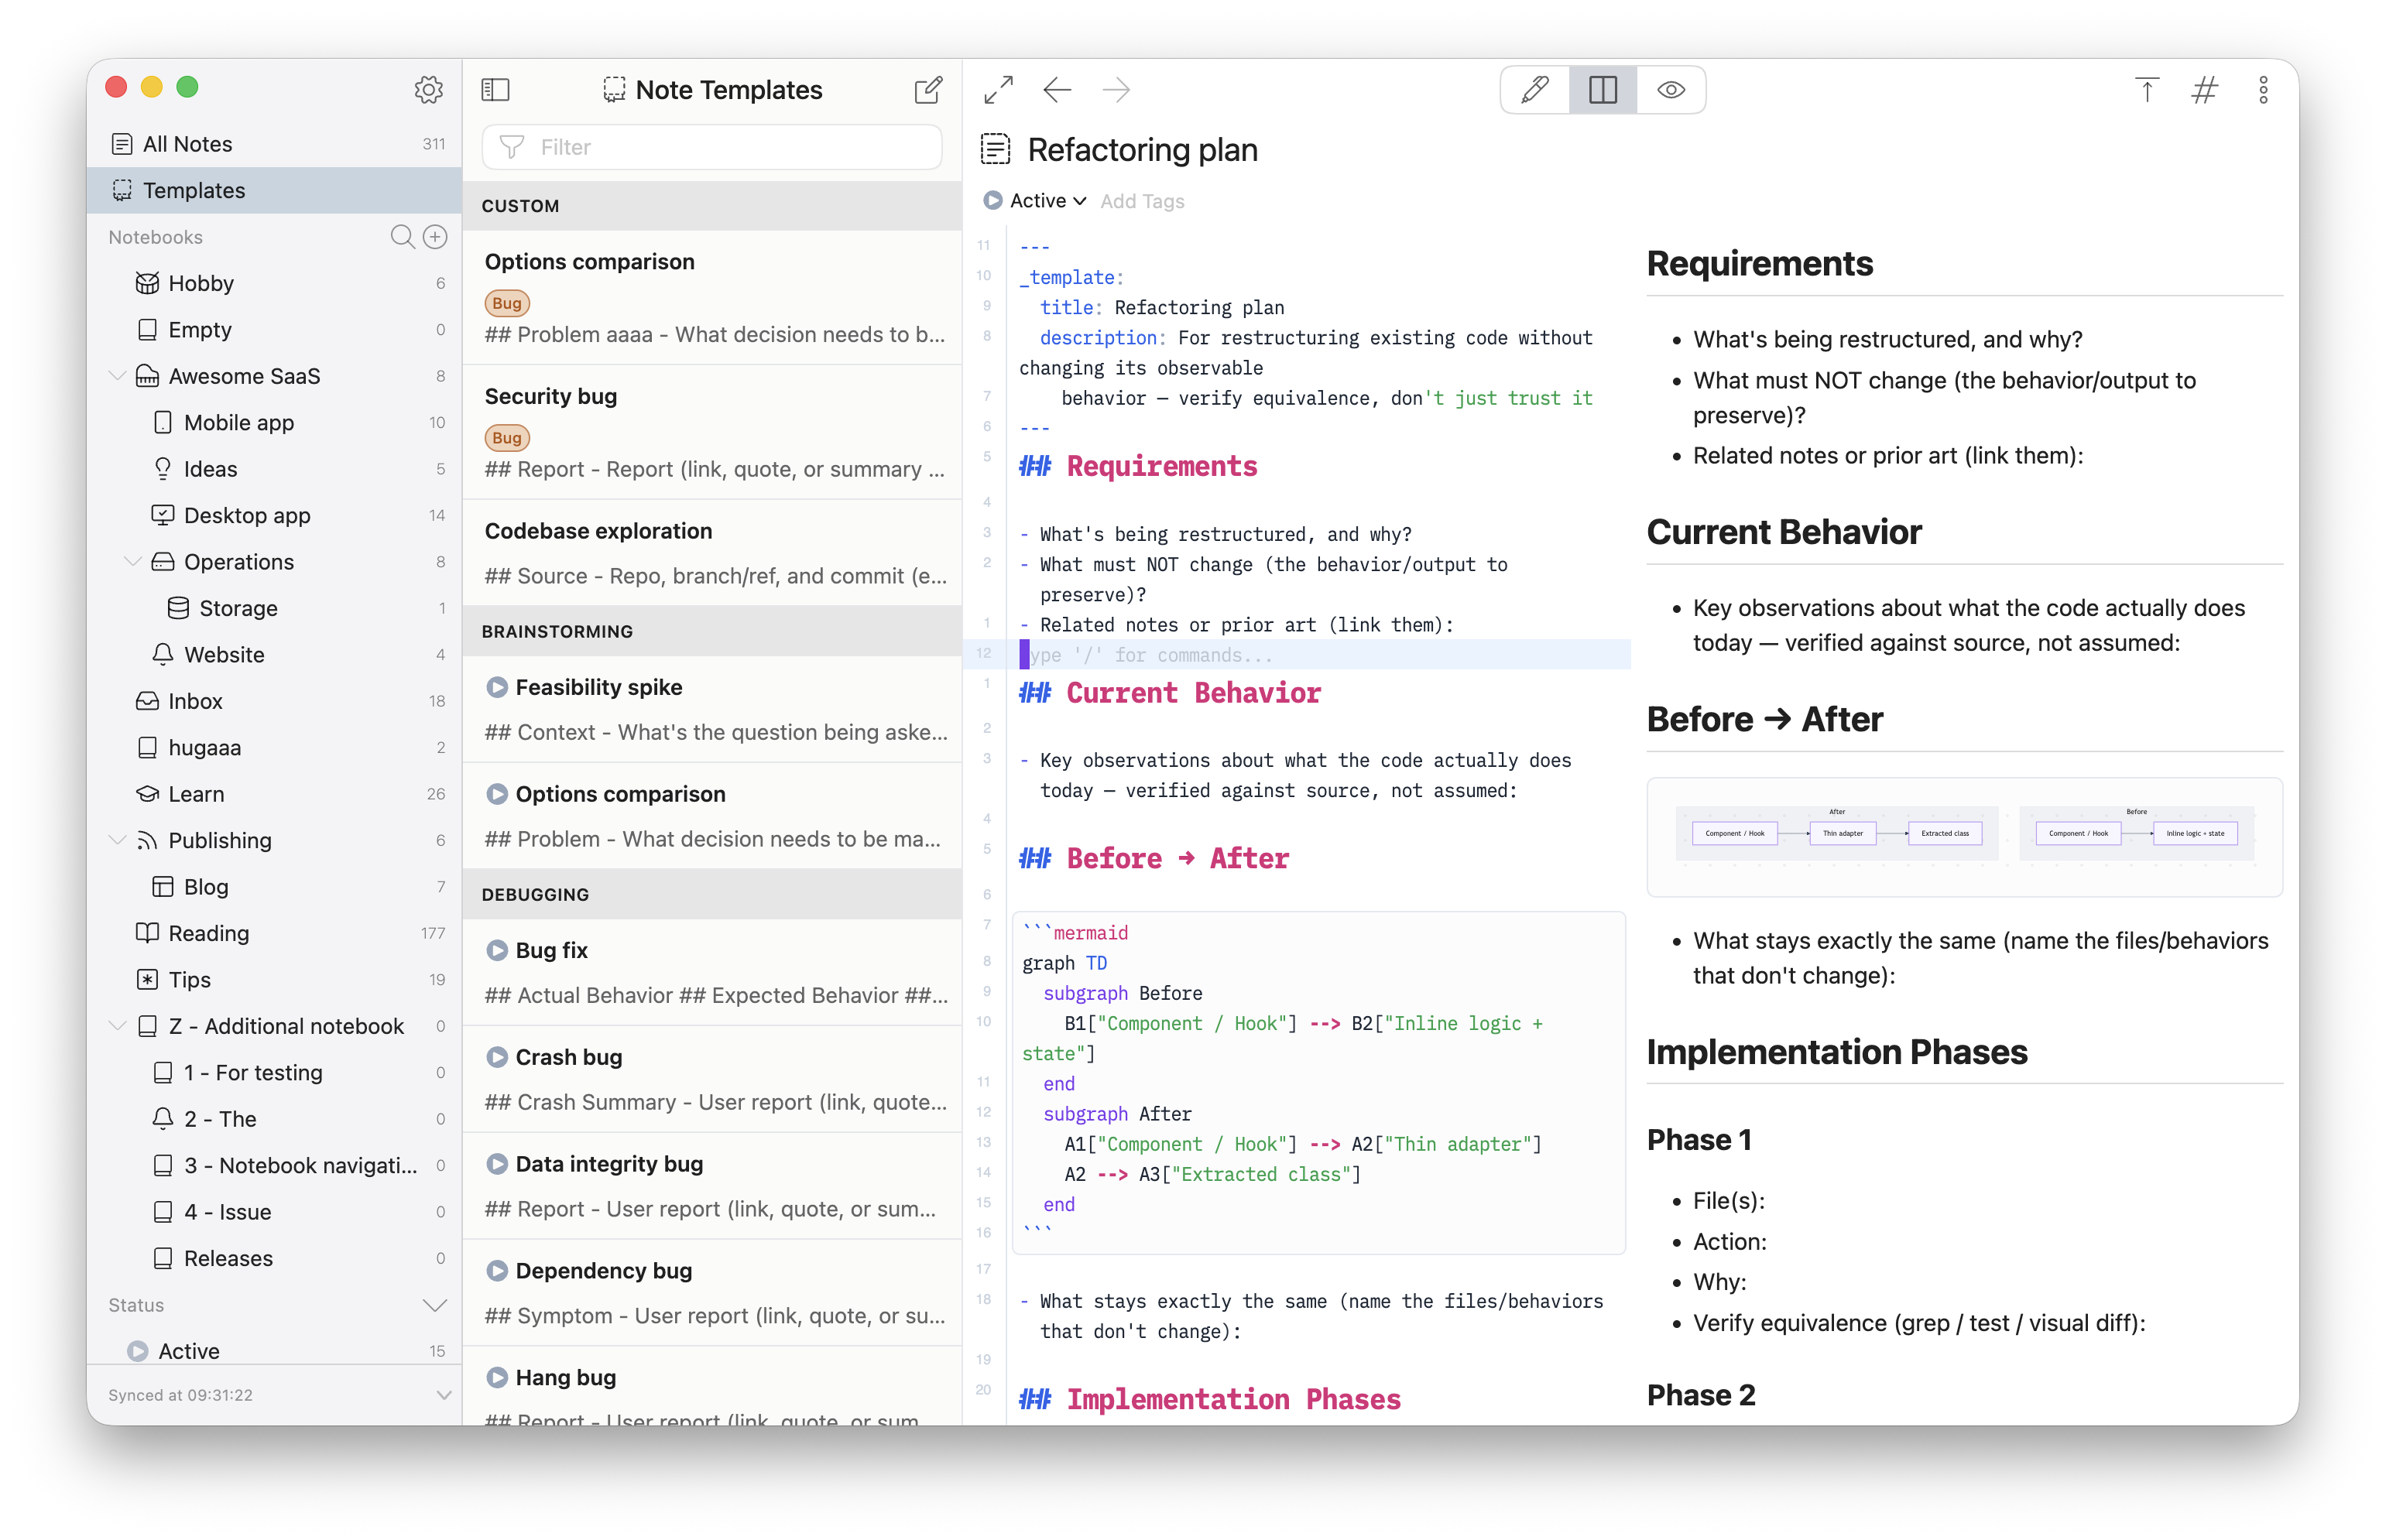Collapse the Publishing notebook
Image resolution: width=2386 pixels, height=1540 pixels.
click(117, 840)
